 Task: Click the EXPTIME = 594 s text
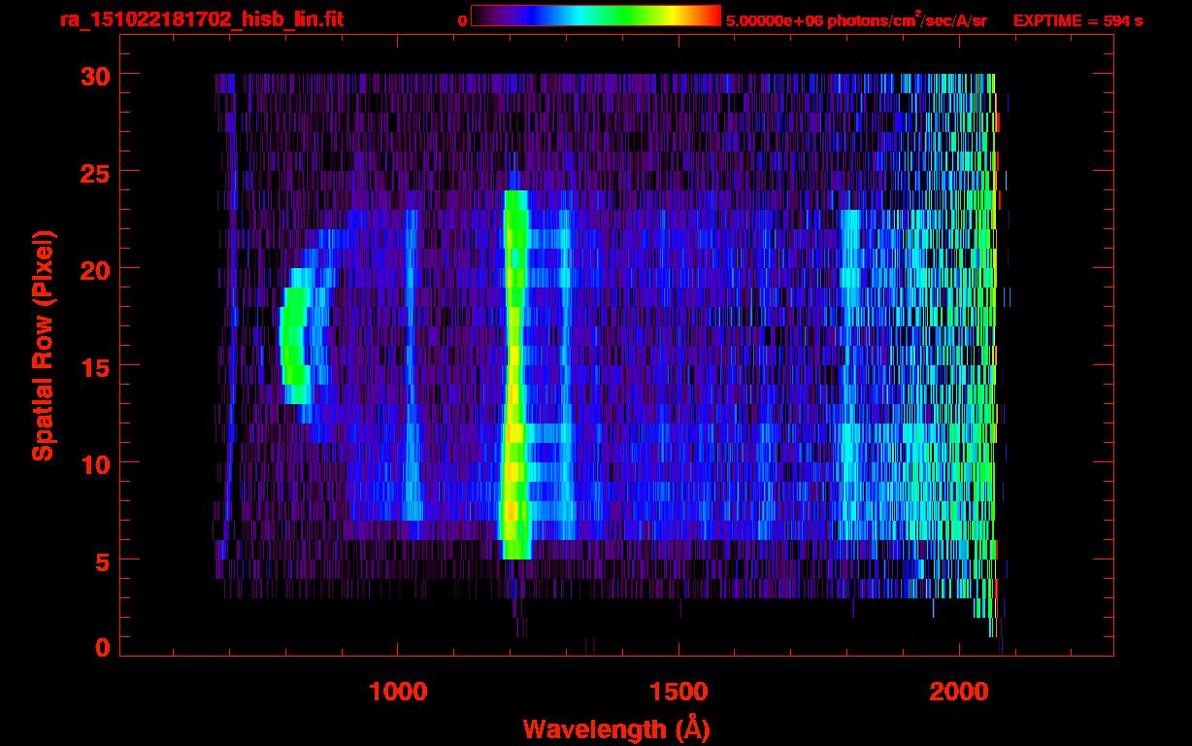[x=1077, y=20]
